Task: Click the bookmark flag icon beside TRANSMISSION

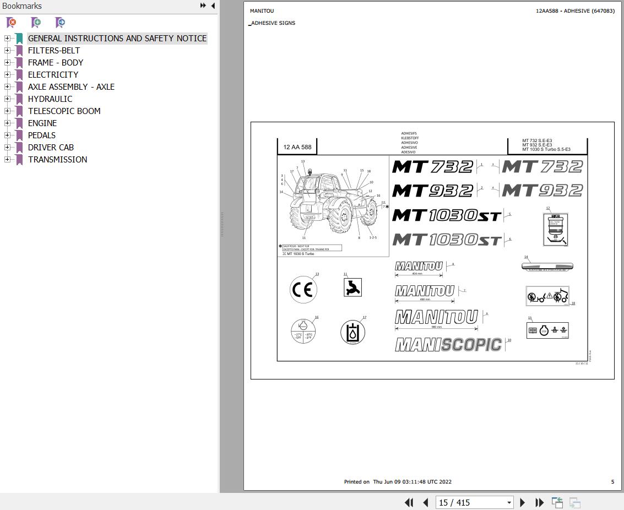Action: point(19,160)
